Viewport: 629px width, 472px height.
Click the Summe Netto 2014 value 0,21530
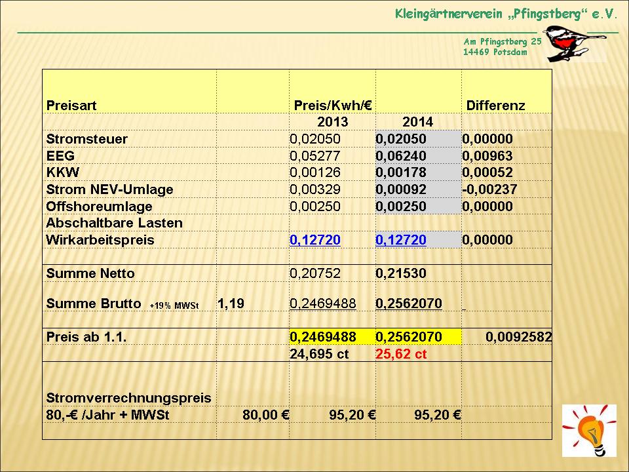[x=401, y=273]
